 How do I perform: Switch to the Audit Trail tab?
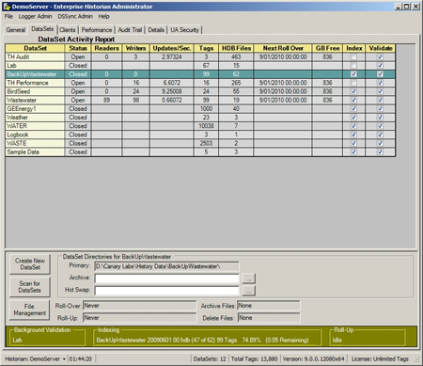pyautogui.click(x=130, y=30)
